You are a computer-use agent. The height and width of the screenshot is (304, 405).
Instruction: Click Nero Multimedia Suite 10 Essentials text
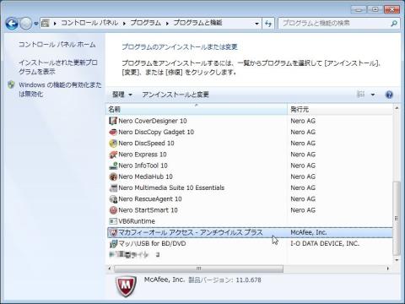[171, 187]
